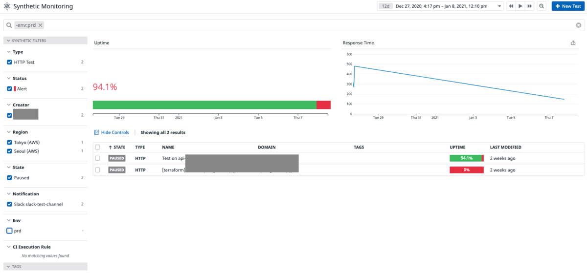The image size is (587, 273).
Task: Uncheck Slack slack-test-channel notification
Action: 9,204
